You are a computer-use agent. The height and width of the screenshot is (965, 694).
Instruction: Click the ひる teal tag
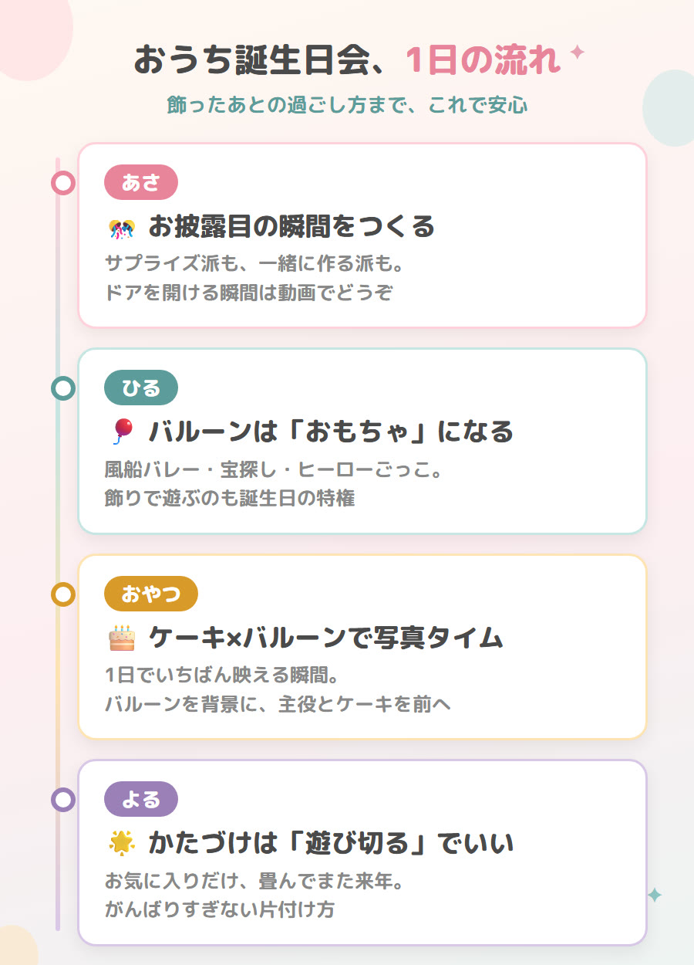pos(141,388)
